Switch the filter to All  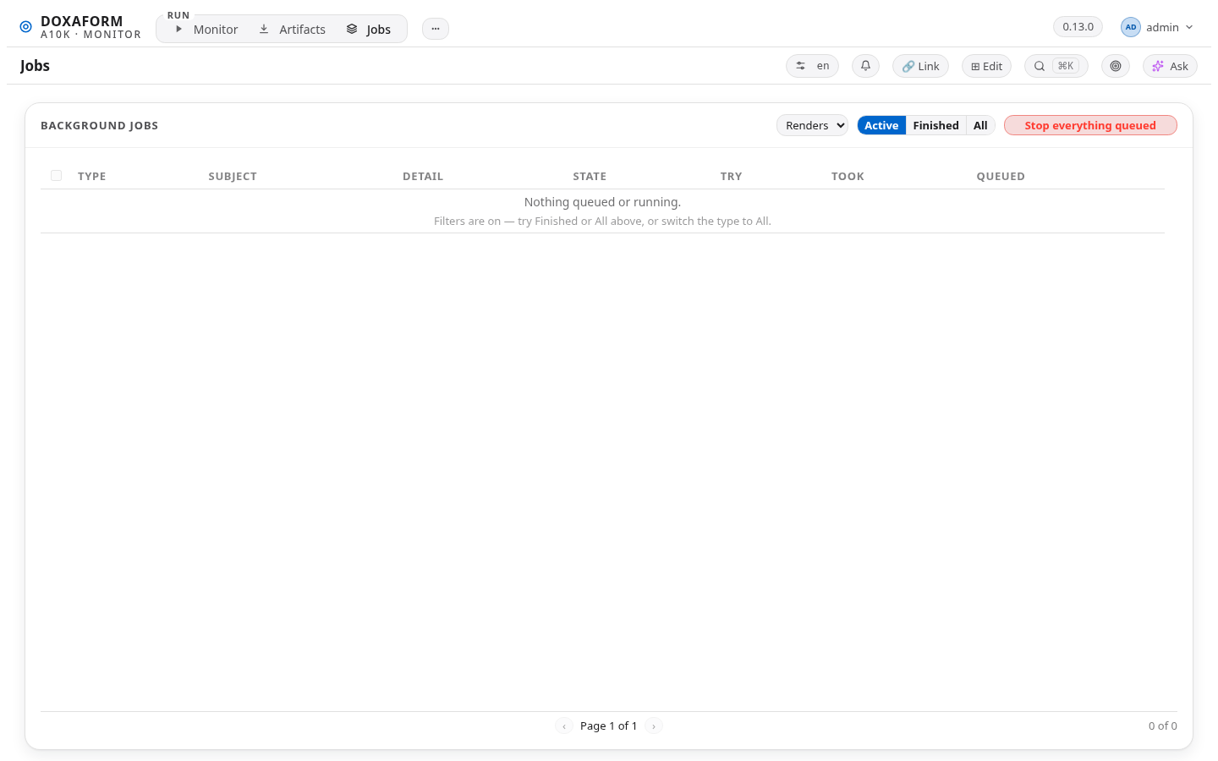coord(980,125)
